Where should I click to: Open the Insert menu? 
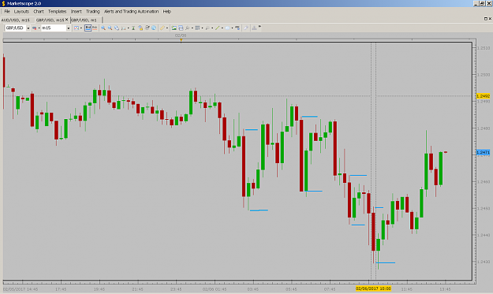coord(76,12)
